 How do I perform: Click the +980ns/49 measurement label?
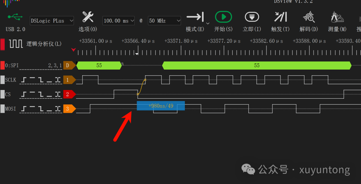pyautogui.click(x=161, y=106)
